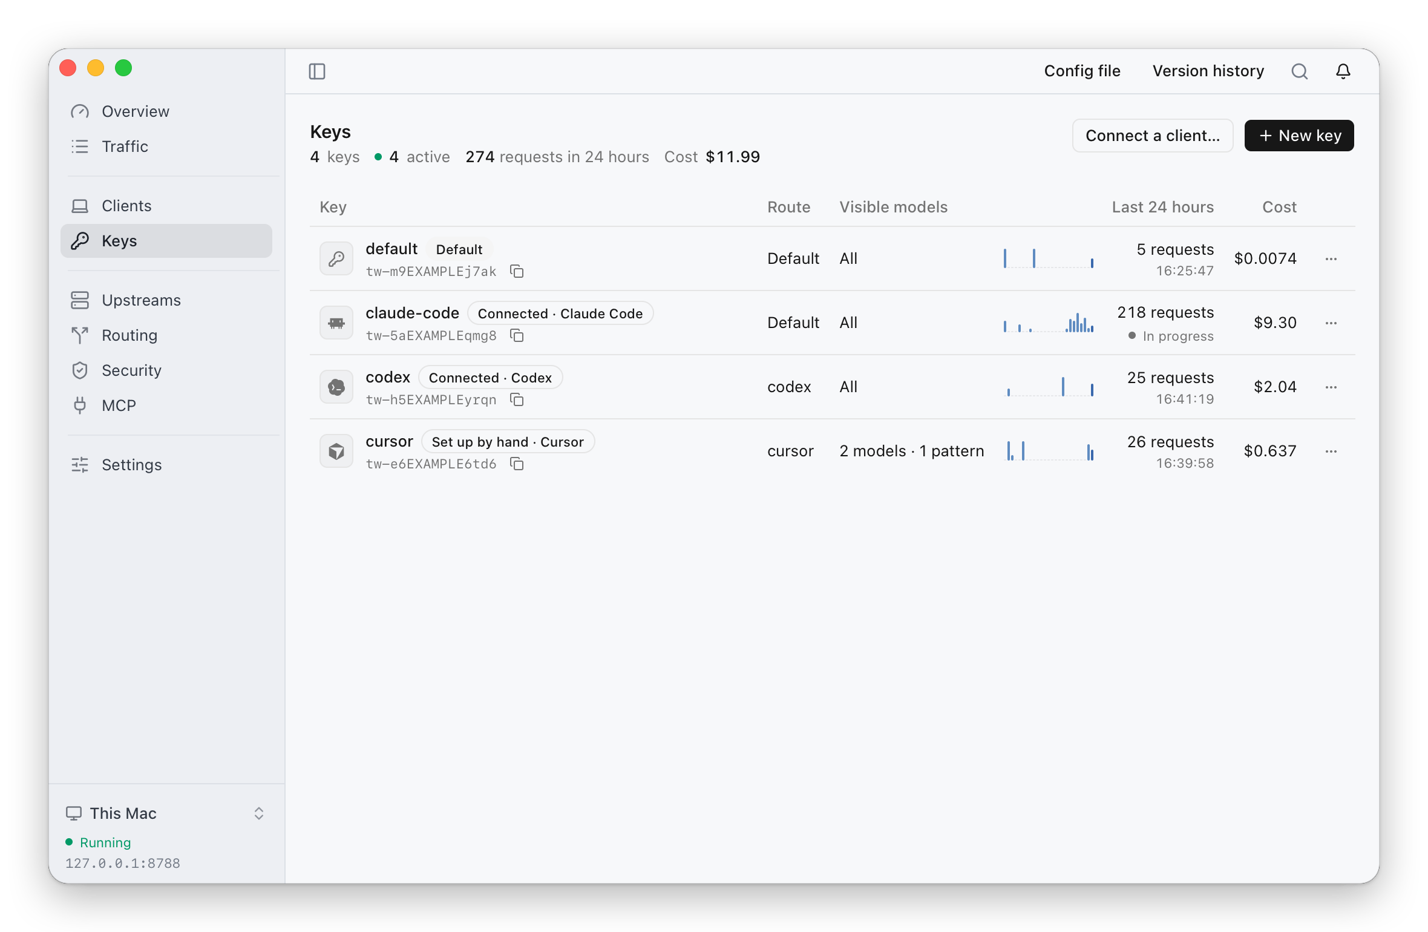Open Settings from the sidebar
The width and height of the screenshot is (1428, 932).
coord(166,465)
